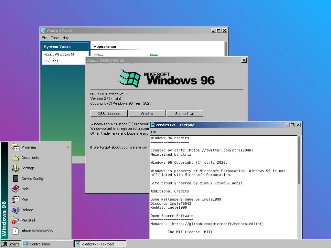Viewport: 331px width, 248px height.
Task: Expand the Programs submenu arrow
Action: tap(68, 147)
